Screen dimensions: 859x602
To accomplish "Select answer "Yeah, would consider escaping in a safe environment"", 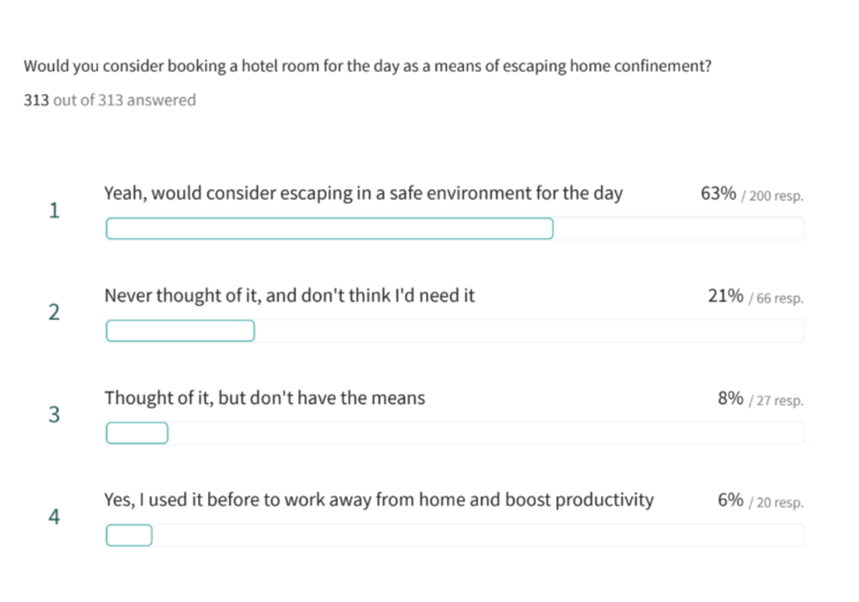I will coord(363,193).
